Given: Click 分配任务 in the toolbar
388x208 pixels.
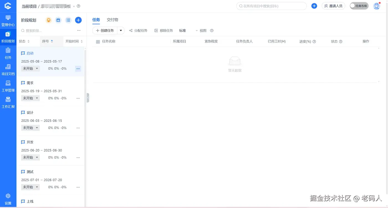Looking at the screenshot, I should [138, 31].
